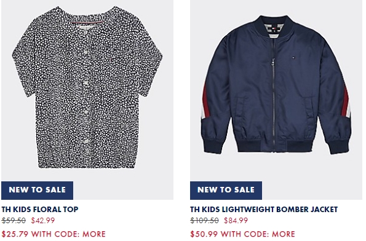Click the NEW TO SALE badge under floral top

pos(37,191)
